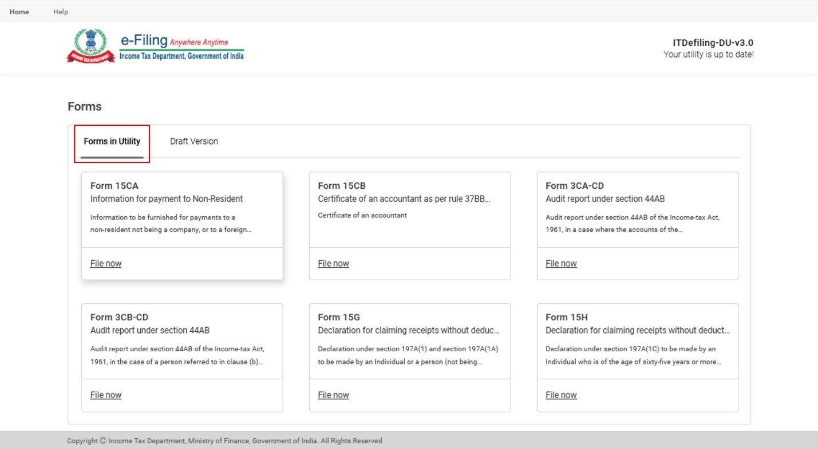Select the Form 15CB card title
This screenshot has width=818, height=449.
pos(342,186)
